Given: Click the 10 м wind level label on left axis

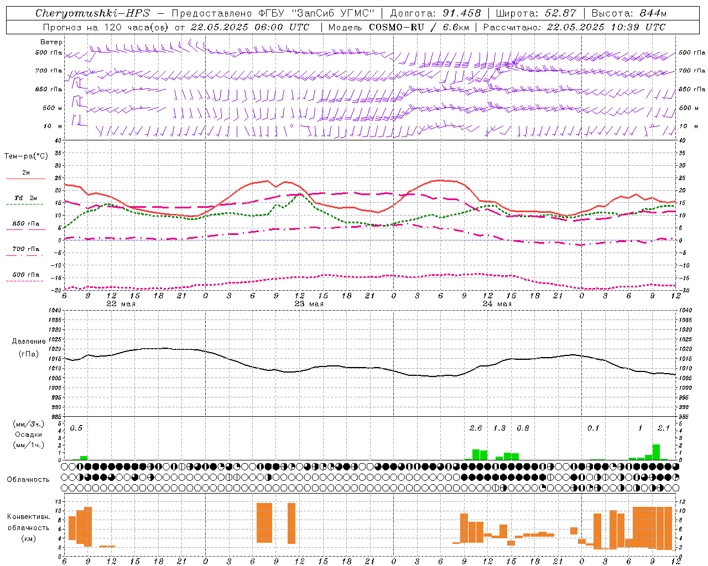Looking at the screenshot, I should pyautogui.click(x=53, y=126).
